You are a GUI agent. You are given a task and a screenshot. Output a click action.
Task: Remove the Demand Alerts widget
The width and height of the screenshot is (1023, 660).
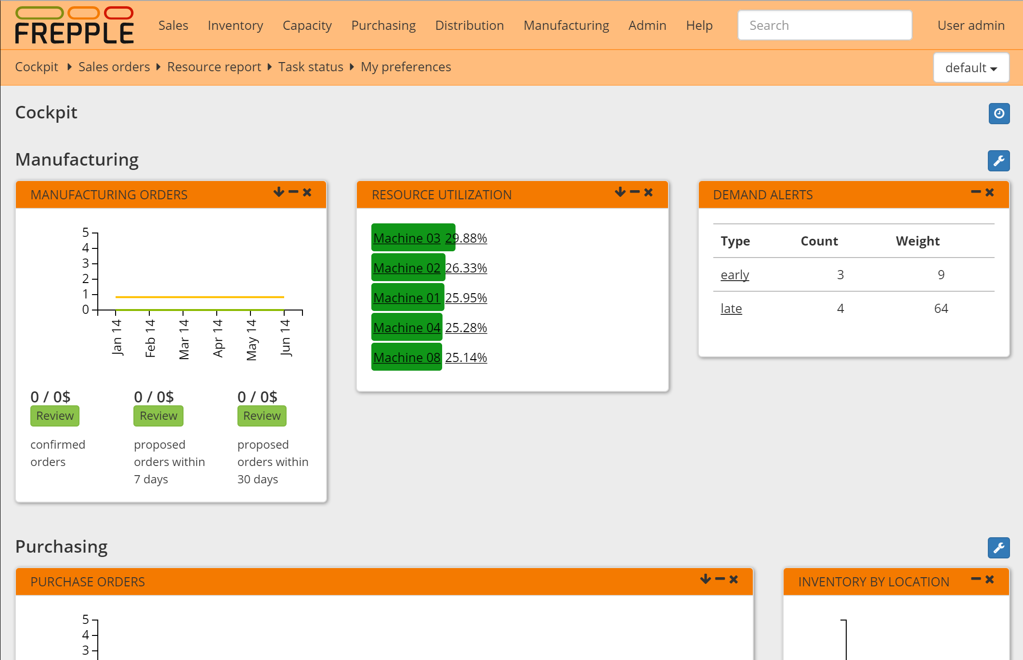click(990, 192)
